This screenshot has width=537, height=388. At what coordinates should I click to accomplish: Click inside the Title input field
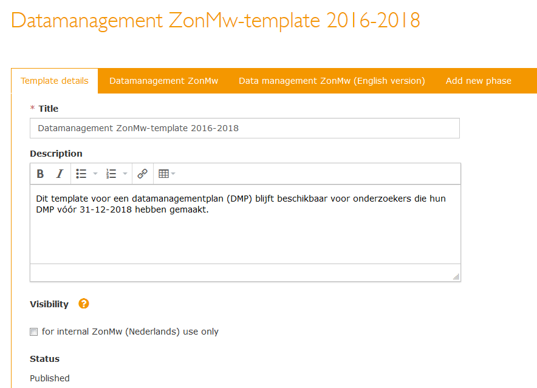click(x=243, y=128)
